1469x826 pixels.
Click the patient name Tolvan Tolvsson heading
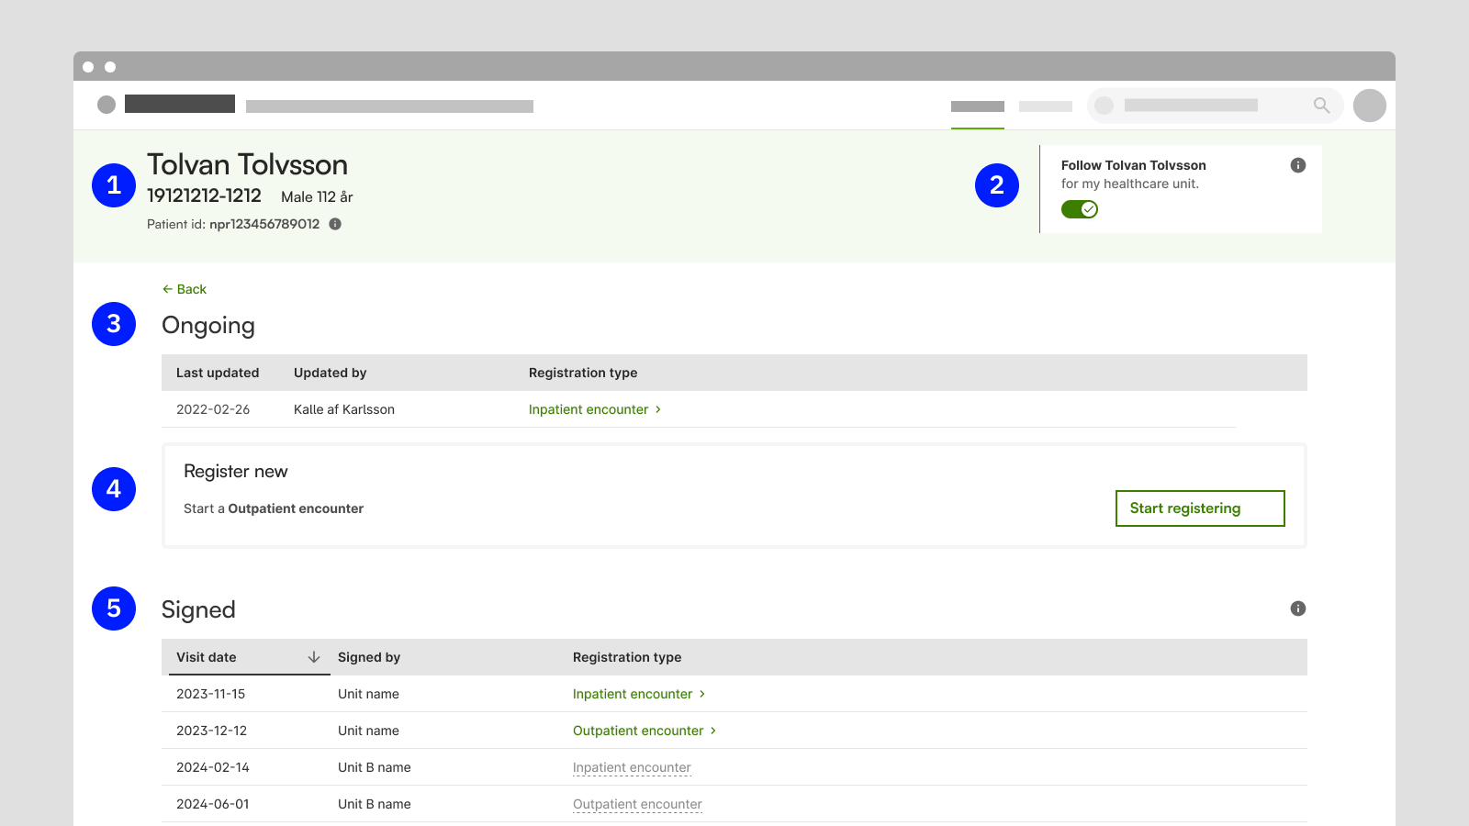tap(248, 164)
